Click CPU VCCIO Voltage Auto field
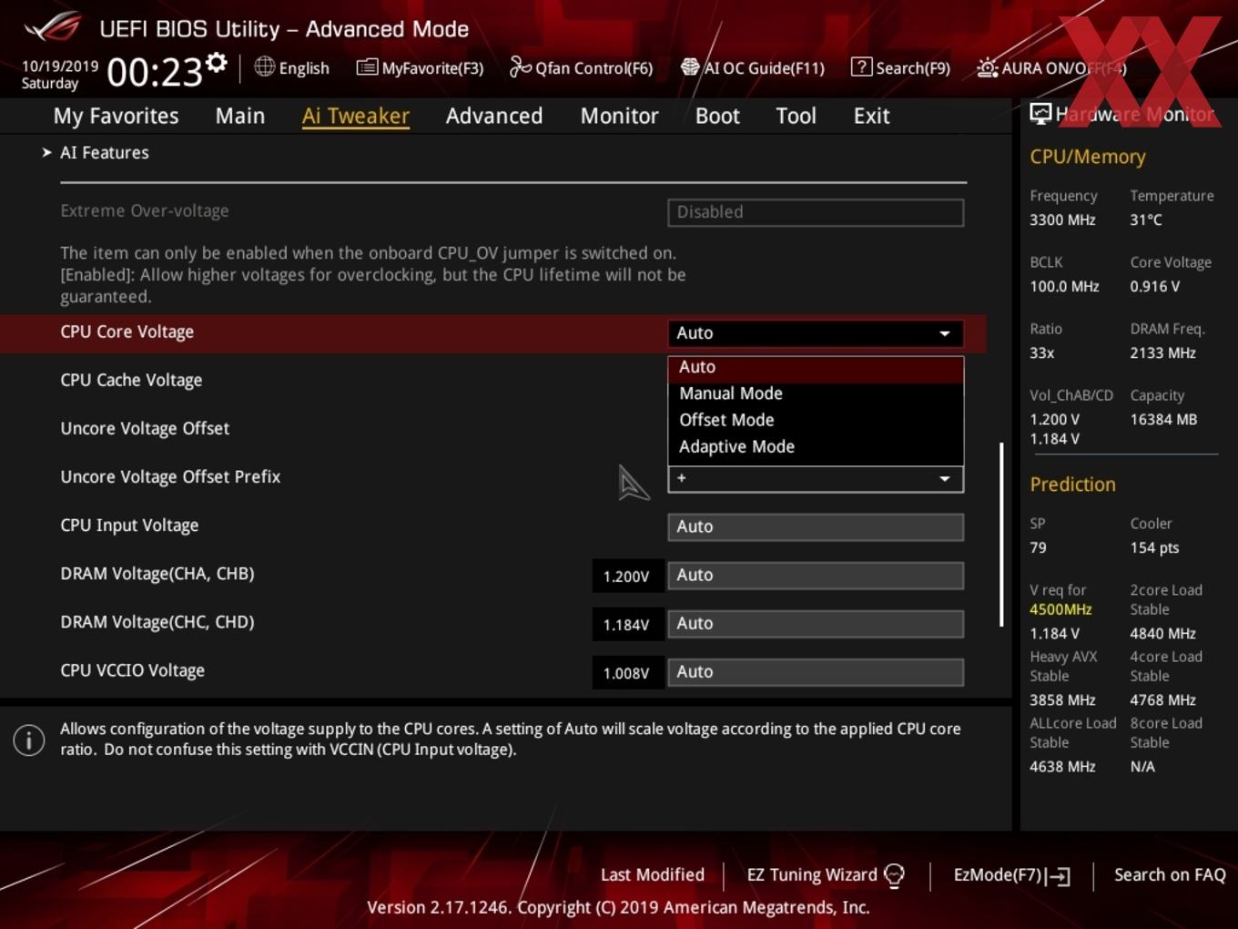Image resolution: width=1238 pixels, height=929 pixels. click(816, 671)
